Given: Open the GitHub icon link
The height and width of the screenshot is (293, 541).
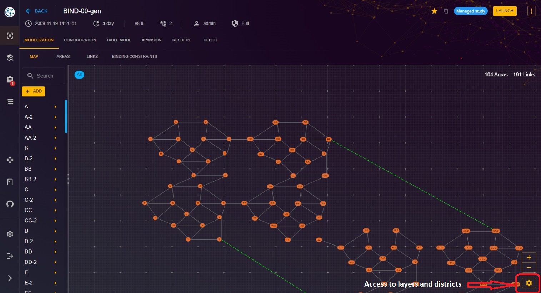Looking at the screenshot, I should [10, 204].
